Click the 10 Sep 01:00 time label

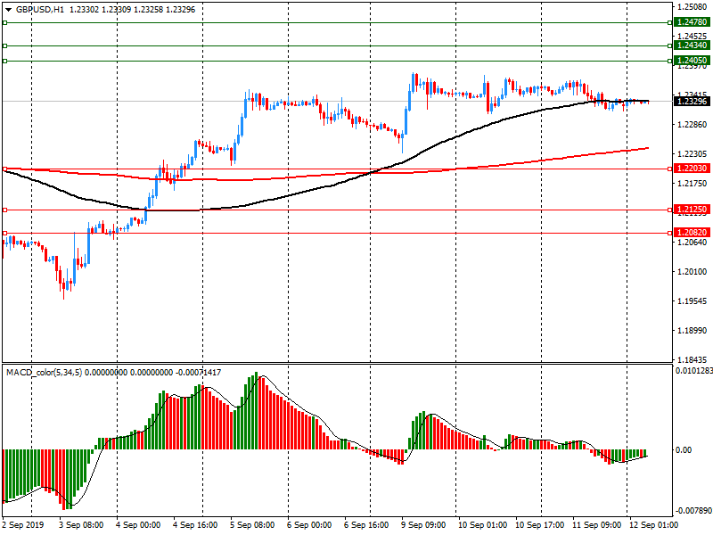point(483,525)
